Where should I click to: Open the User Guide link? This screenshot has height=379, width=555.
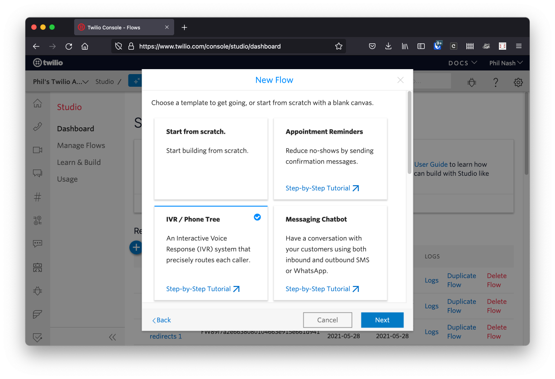pos(431,164)
